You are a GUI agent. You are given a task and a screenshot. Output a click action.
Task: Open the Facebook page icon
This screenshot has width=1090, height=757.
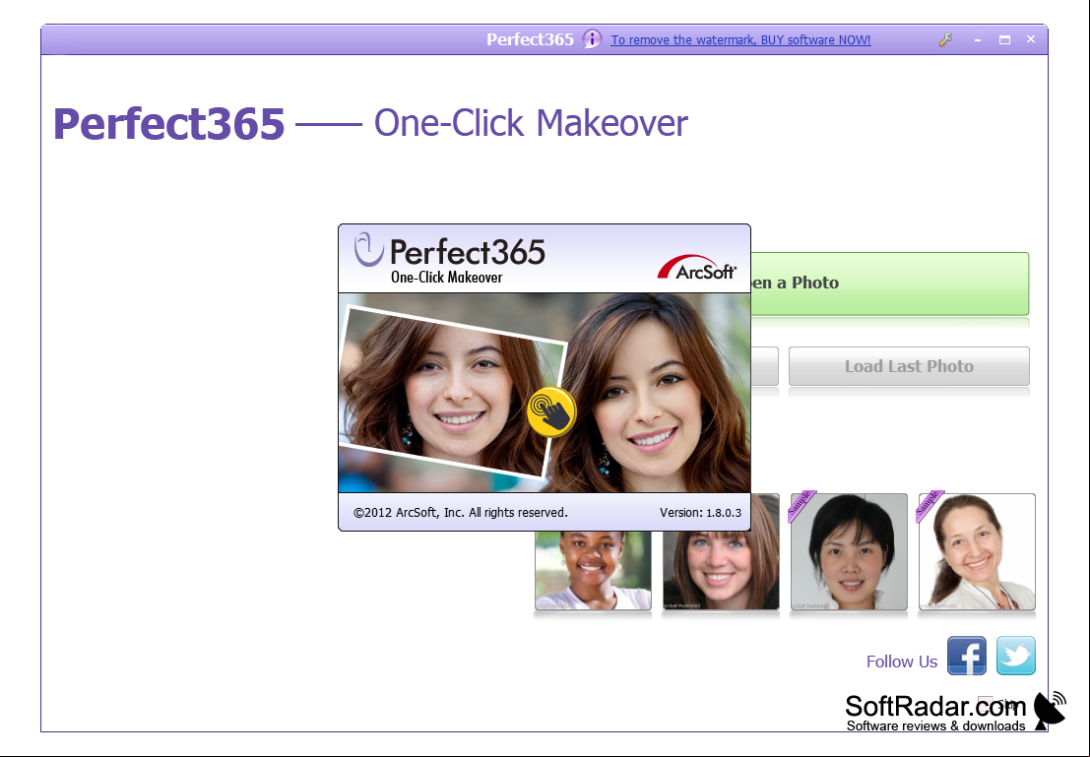pos(966,656)
